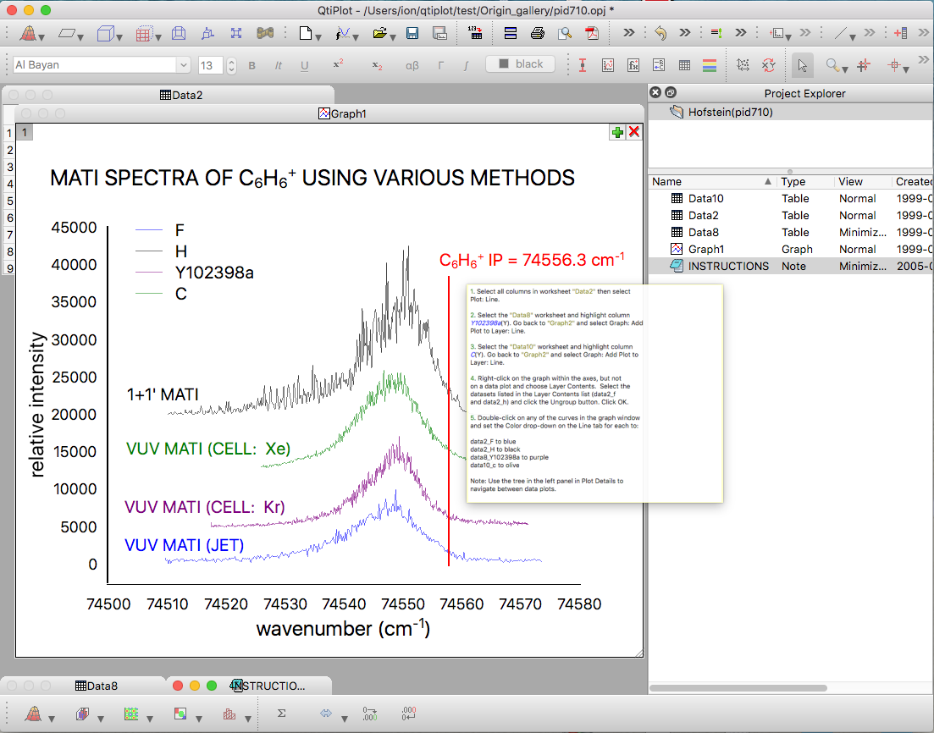This screenshot has width=934, height=733.
Task: Click the Undo arrow icon
Action: (x=660, y=34)
